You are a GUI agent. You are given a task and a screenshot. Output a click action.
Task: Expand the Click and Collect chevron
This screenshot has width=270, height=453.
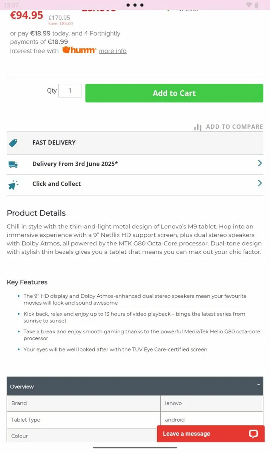[260, 183]
